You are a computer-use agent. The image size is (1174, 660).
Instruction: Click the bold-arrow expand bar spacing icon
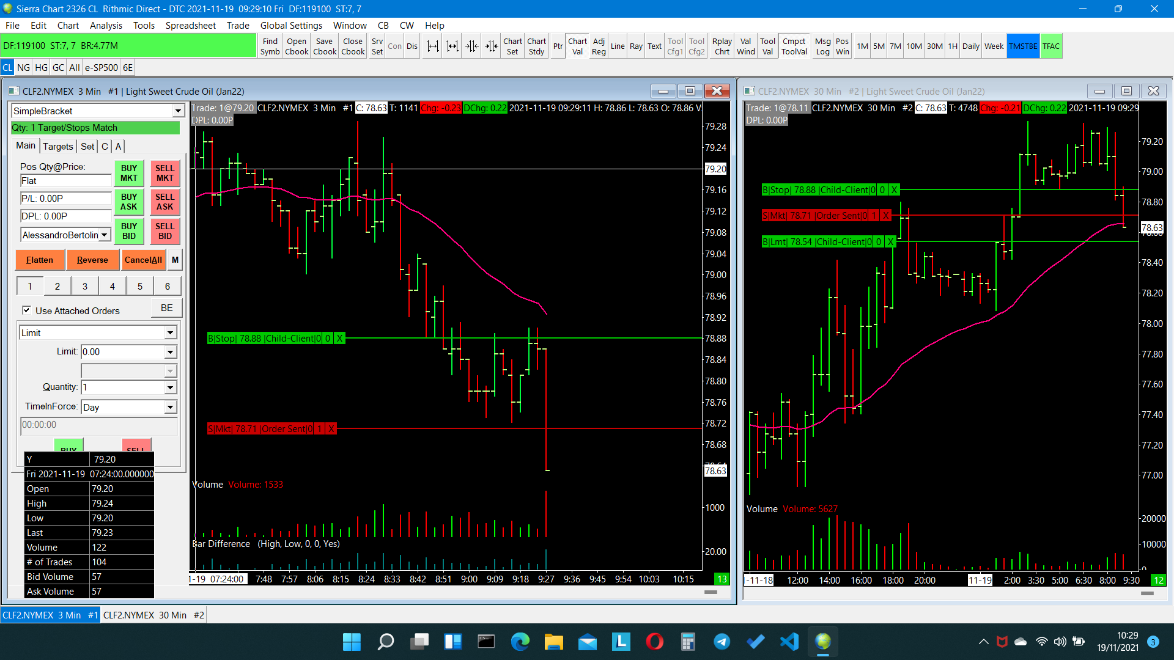452,46
